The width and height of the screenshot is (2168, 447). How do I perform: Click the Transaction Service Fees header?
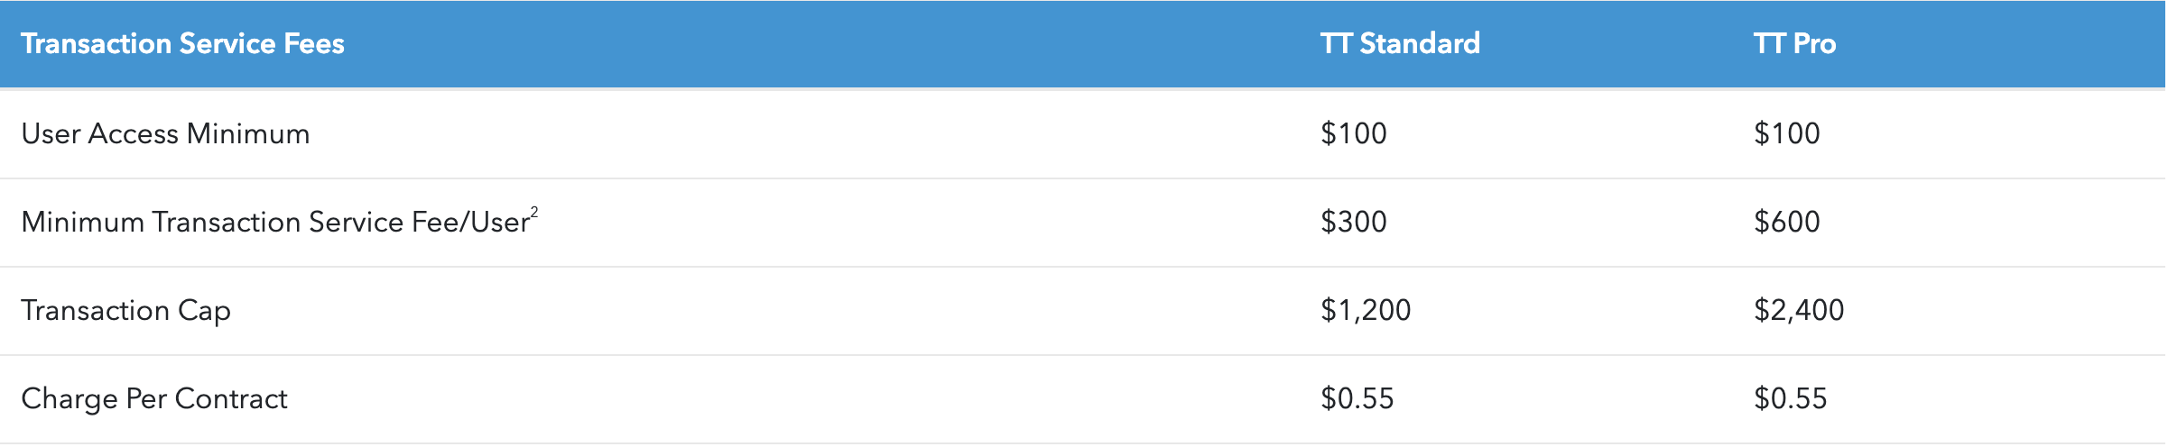point(182,44)
